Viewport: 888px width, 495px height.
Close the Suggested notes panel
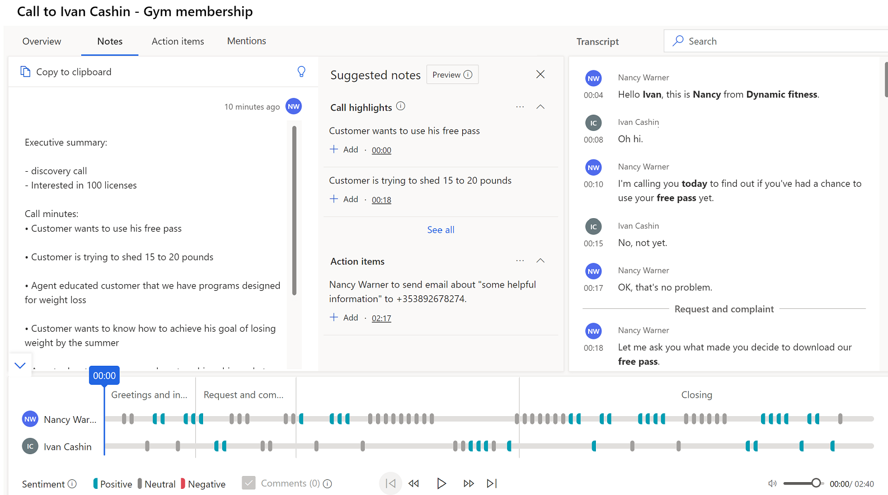pos(540,74)
